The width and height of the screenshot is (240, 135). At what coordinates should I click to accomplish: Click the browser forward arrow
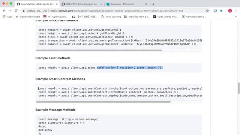(10, 11)
